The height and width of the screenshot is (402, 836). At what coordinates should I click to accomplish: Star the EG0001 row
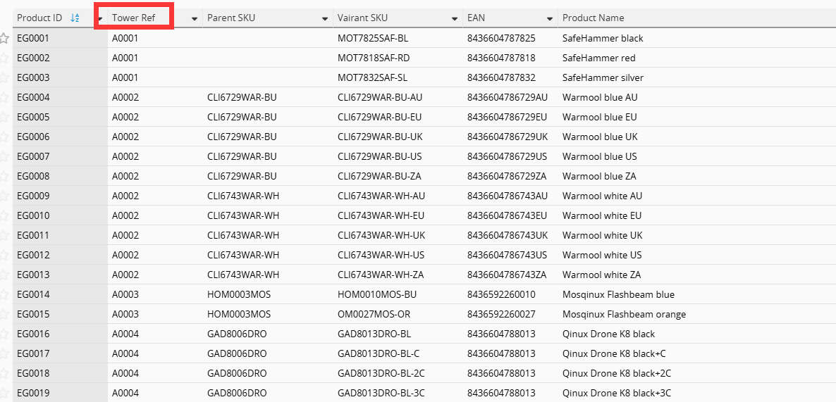(x=4, y=38)
